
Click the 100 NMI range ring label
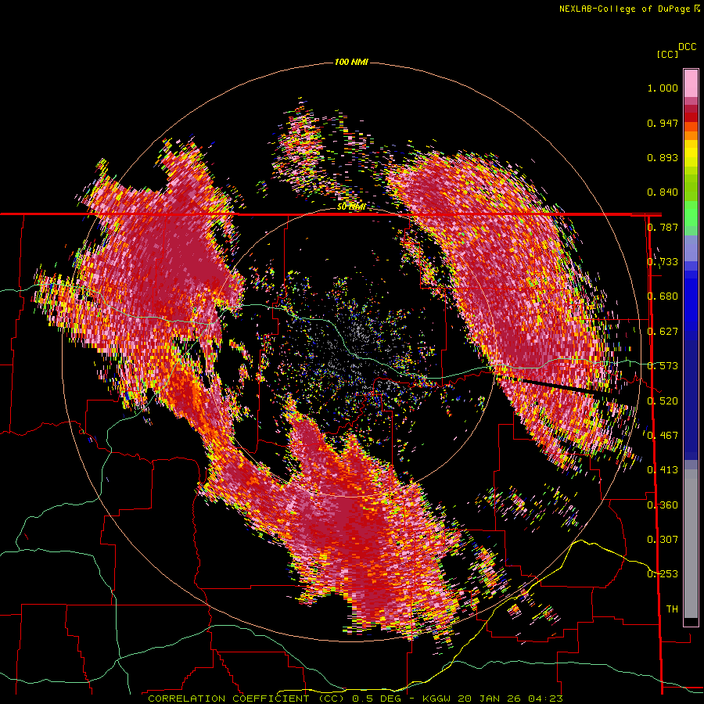[x=351, y=62]
